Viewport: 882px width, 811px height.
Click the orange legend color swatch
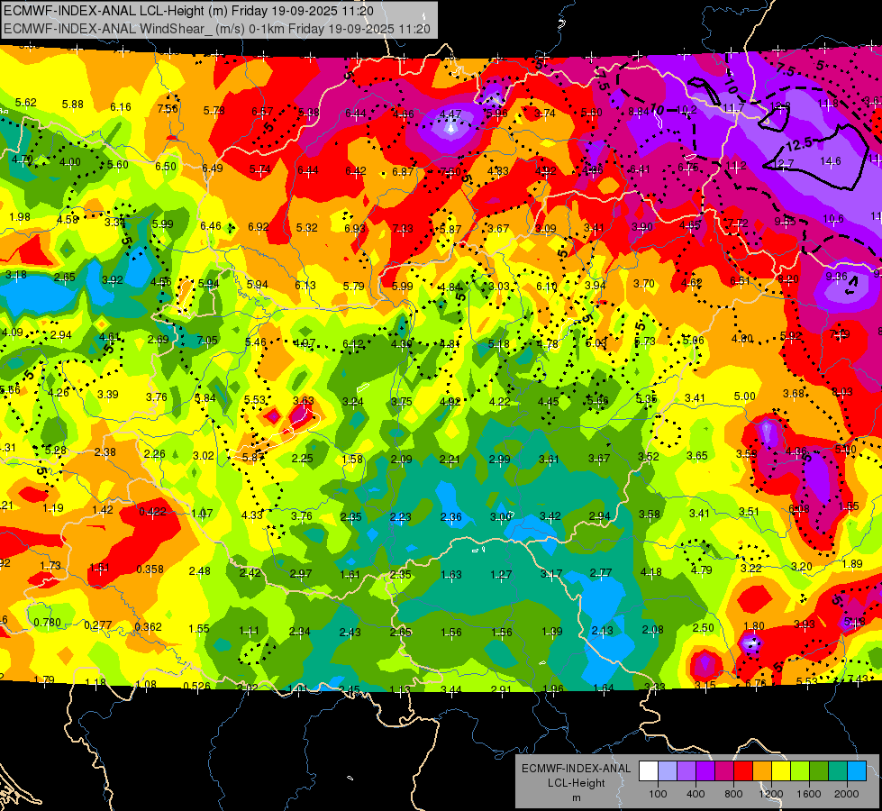tap(761, 770)
